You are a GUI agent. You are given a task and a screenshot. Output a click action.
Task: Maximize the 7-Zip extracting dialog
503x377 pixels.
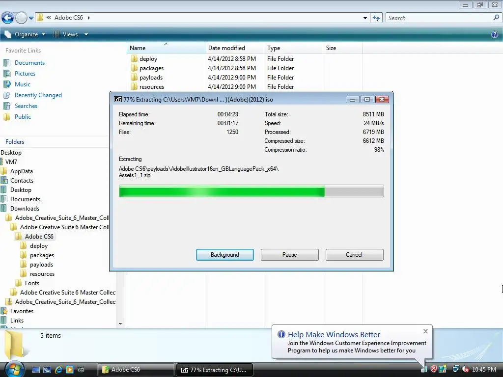pos(367,99)
